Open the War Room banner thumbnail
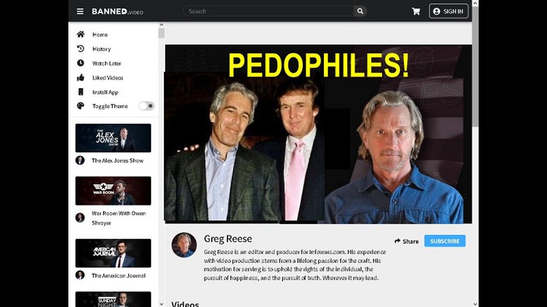This screenshot has height=307, width=547. [113, 191]
